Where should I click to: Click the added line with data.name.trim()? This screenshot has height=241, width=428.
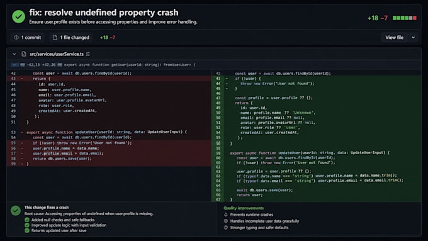(317, 176)
